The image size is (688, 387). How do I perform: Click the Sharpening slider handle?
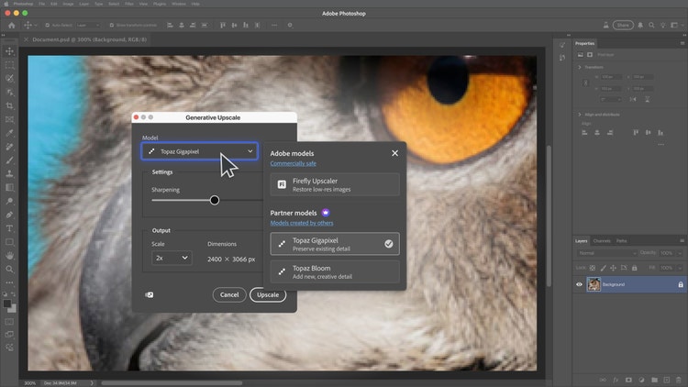click(215, 200)
